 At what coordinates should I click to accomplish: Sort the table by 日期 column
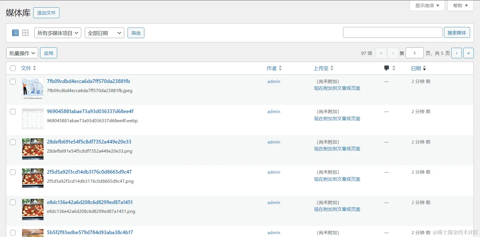point(418,68)
